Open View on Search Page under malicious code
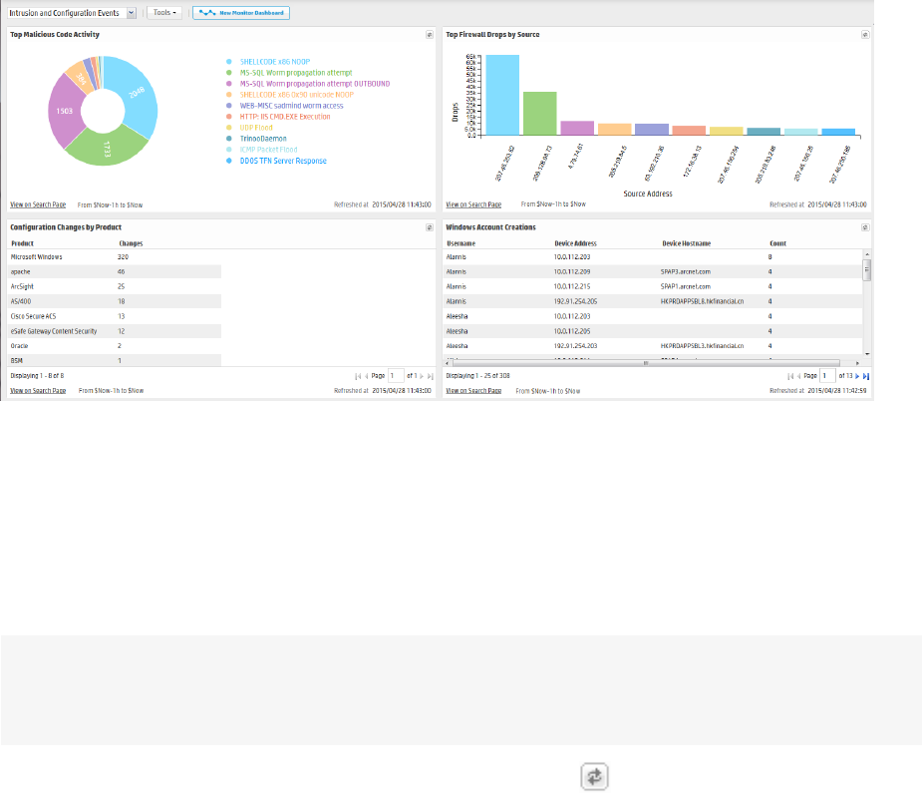Image resolution: width=922 pixels, height=793 pixels. [38, 204]
